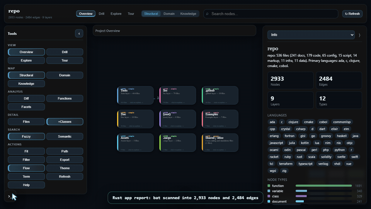The image size is (371, 209).
Task: Select the Structural map in the header
Action: [151, 14]
